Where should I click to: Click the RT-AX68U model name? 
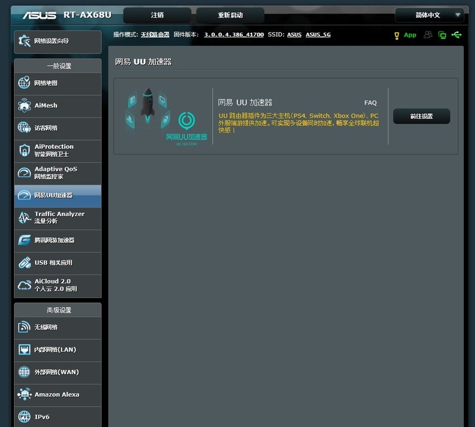click(x=87, y=15)
